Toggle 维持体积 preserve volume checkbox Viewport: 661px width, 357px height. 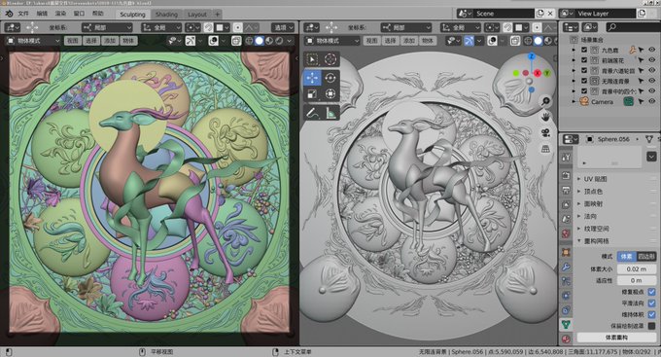(651, 314)
